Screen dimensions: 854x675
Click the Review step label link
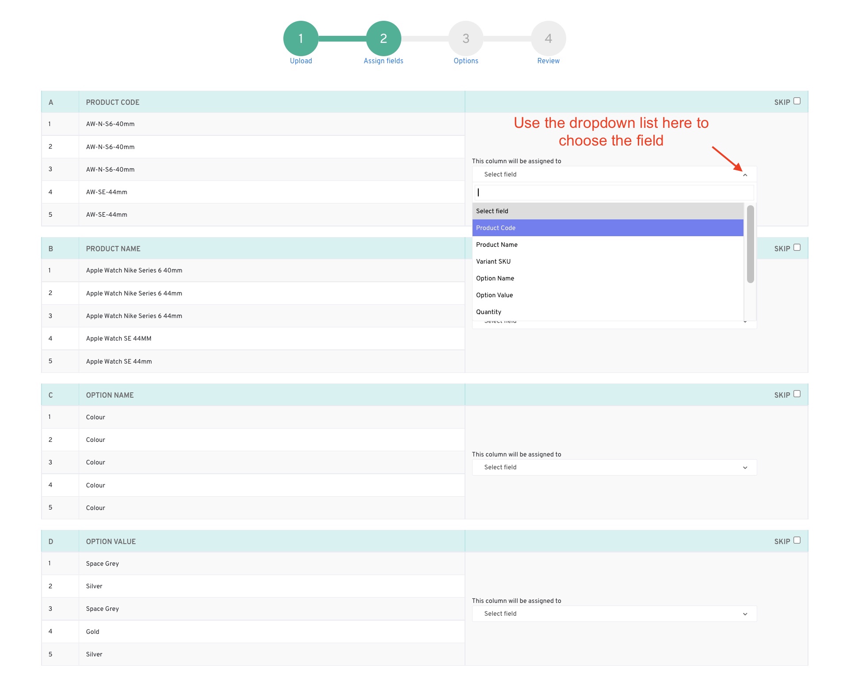click(x=548, y=61)
